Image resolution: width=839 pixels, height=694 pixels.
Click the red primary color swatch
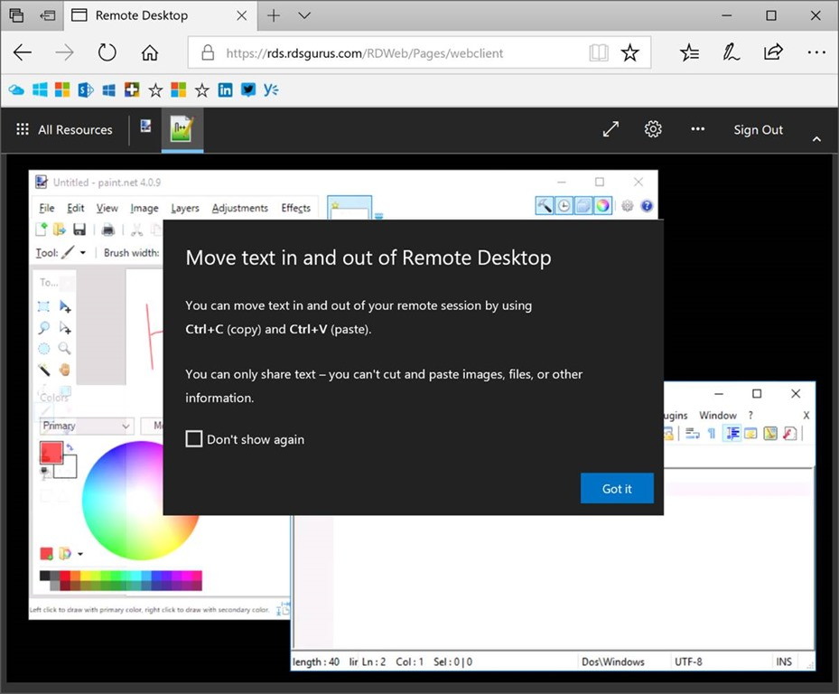[x=51, y=452]
